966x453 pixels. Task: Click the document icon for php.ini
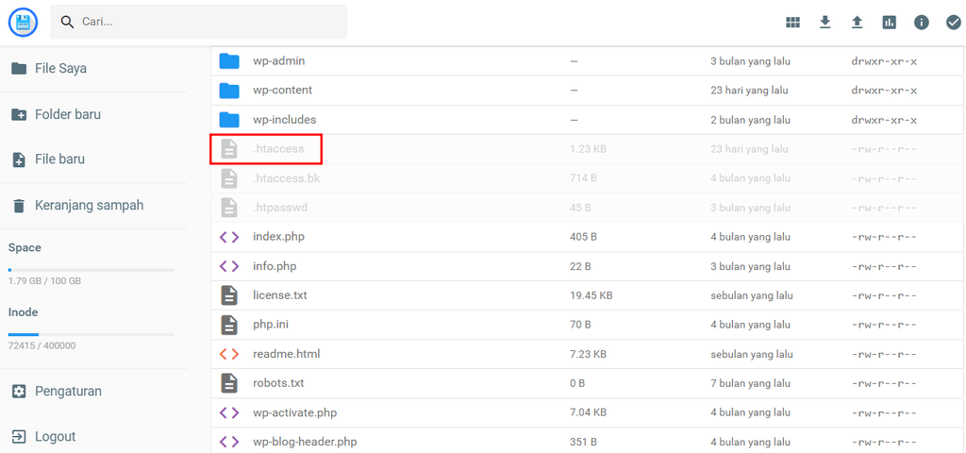(229, 325)
